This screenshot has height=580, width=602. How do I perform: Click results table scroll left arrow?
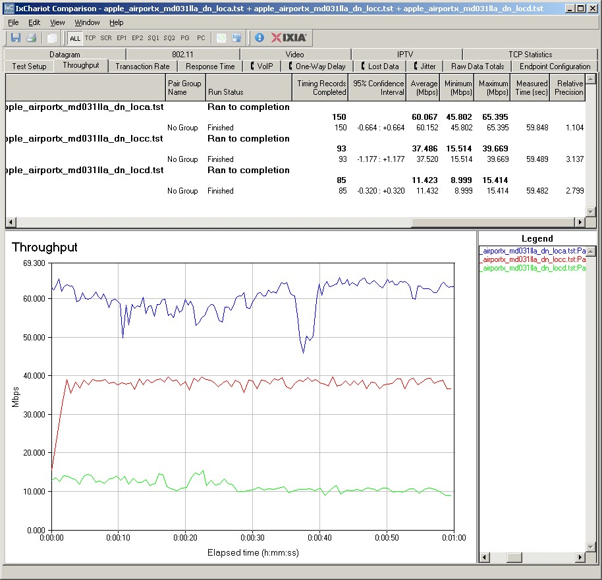tap(11, 222)
